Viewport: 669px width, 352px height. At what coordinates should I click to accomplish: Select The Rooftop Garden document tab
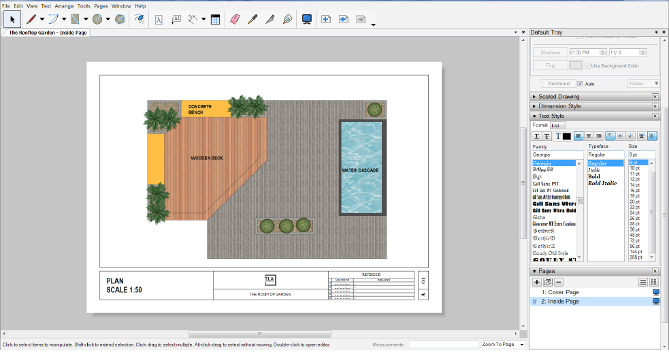48,33
